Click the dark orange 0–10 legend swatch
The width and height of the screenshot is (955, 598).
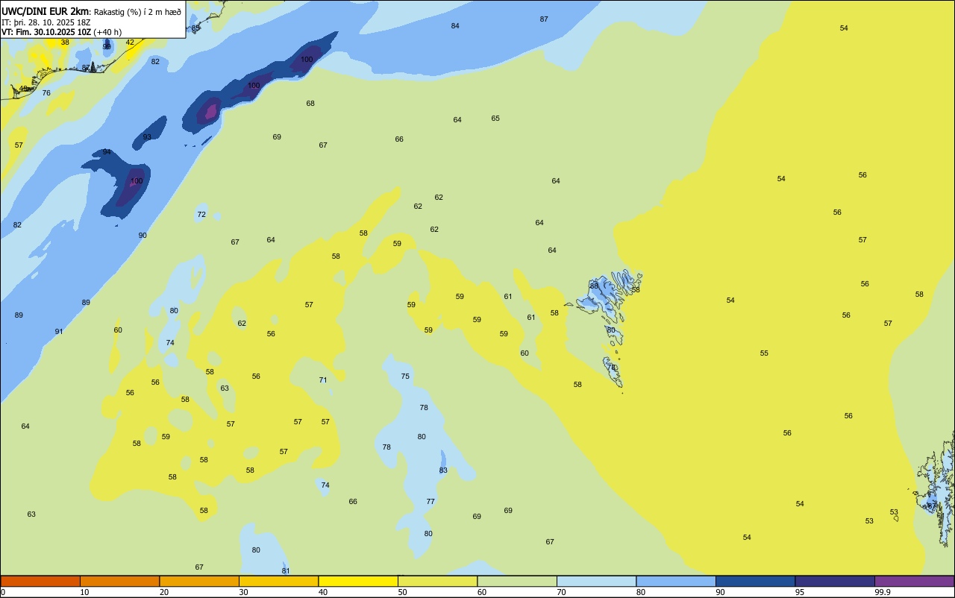click(x=40, y=581)
